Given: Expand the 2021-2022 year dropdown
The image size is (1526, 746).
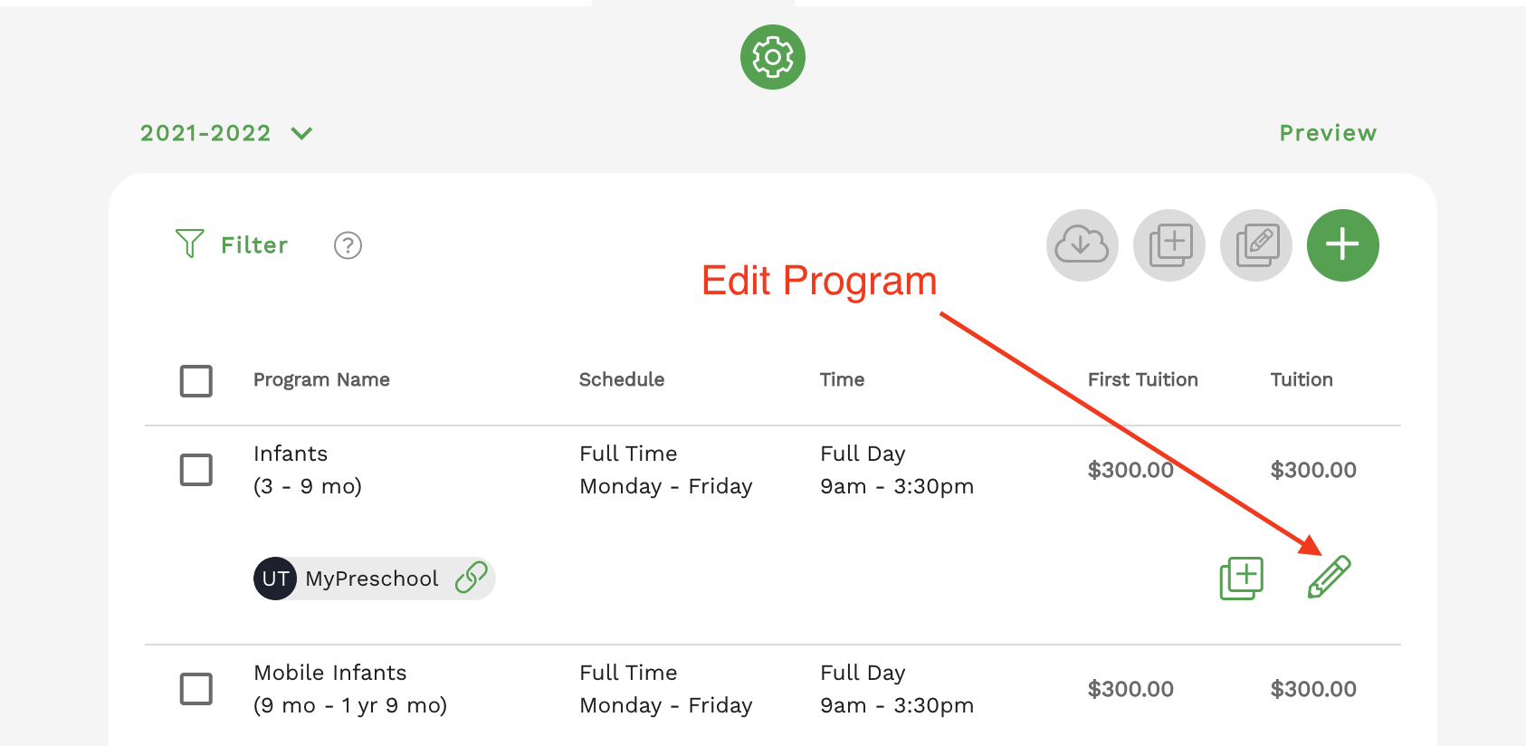Looking at the screenshot, I should pyautogui.click(x=226, y=133).
